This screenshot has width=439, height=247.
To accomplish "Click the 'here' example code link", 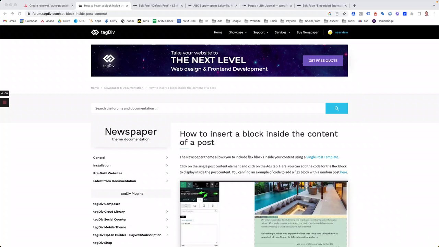I will tap(343, 172).
